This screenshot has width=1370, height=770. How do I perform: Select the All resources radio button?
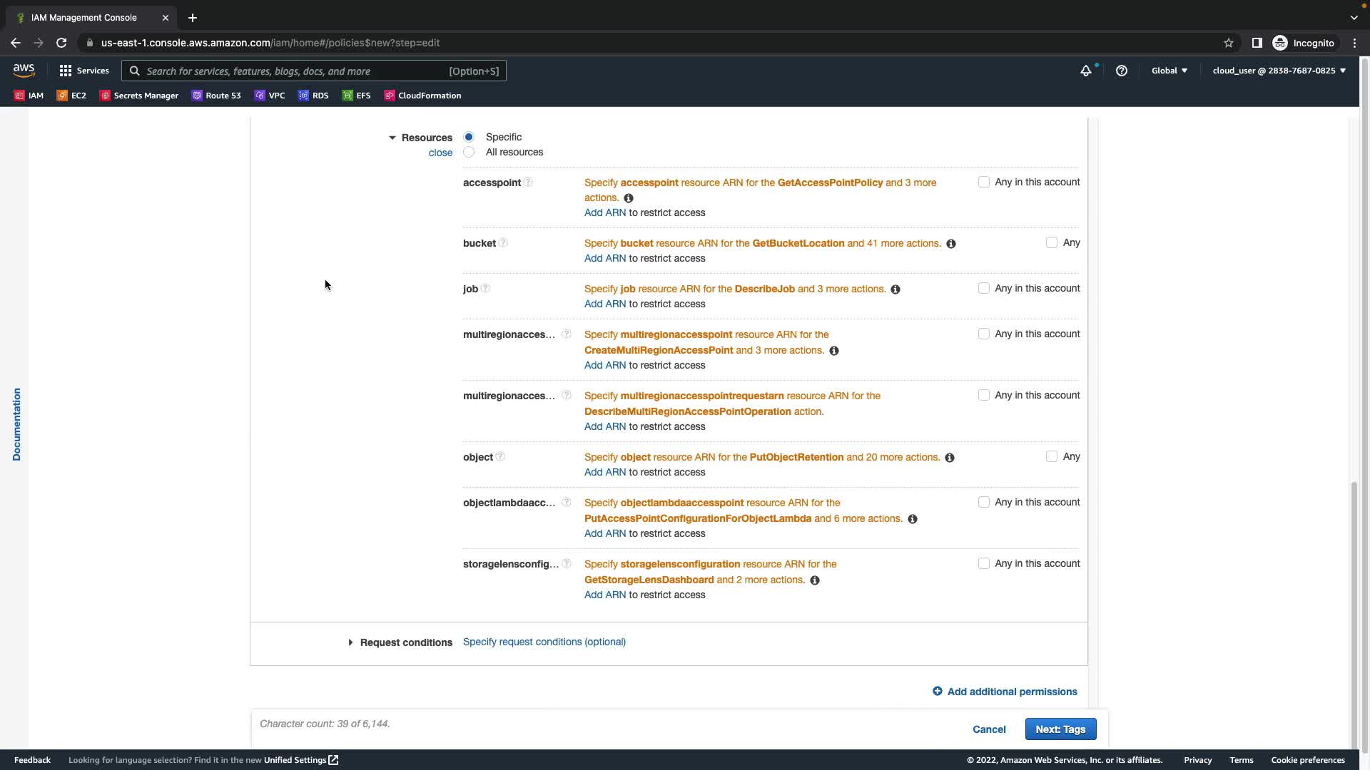click(469, 152)
